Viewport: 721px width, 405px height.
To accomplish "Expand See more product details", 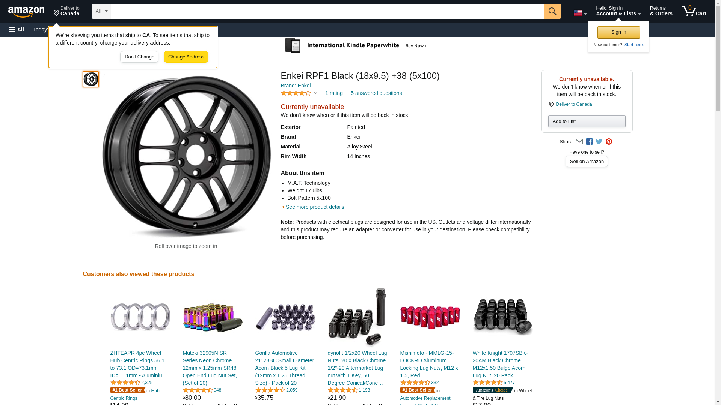I will [x=314, y=207].
